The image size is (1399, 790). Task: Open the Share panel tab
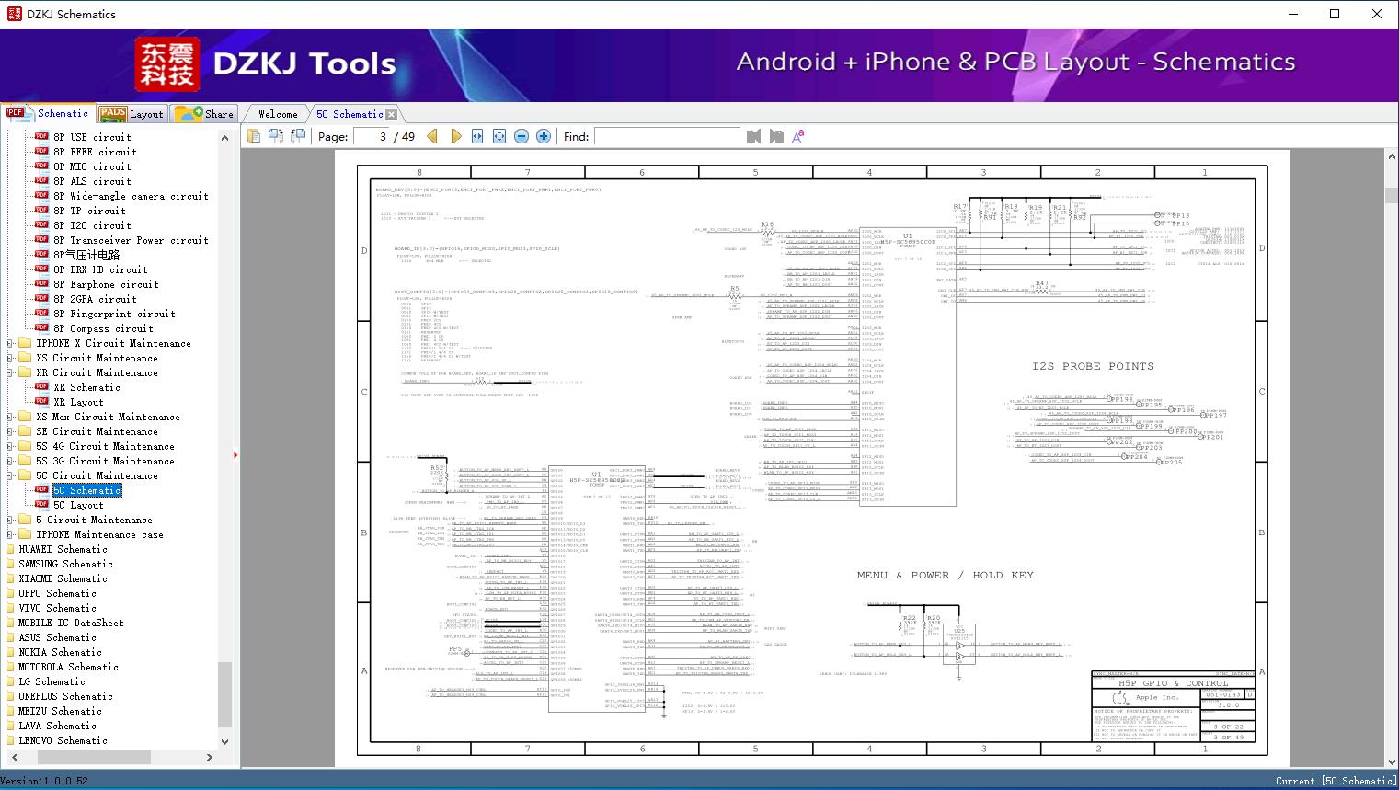click(204, 114)
